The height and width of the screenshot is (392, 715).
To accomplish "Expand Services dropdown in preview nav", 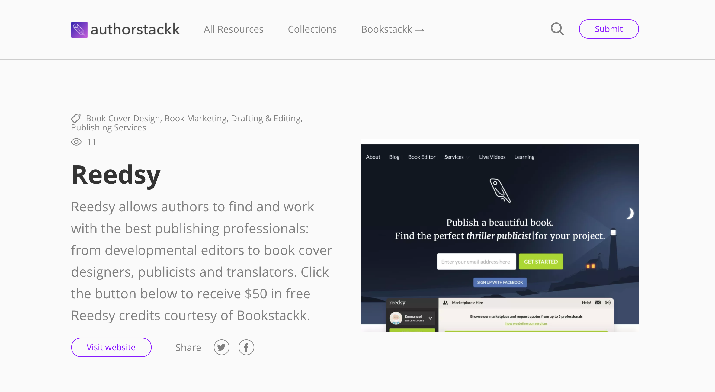I will 457,157.
